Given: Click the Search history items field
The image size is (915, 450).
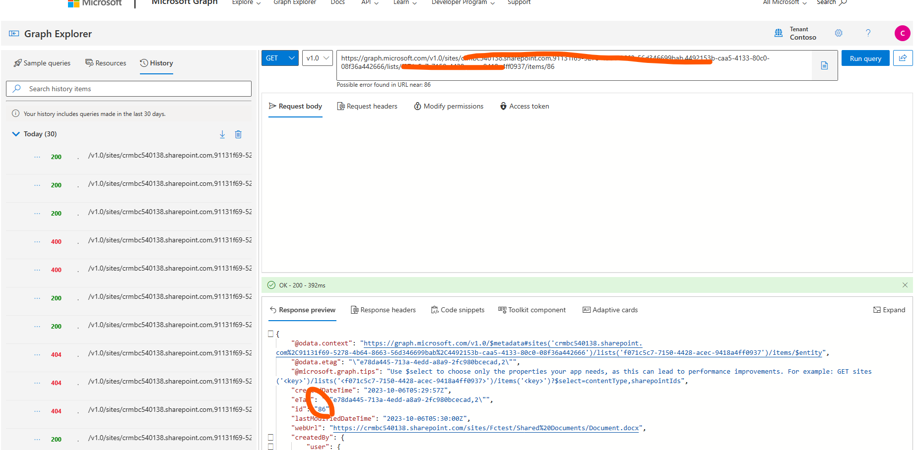Looking at the screenshot, I should 129,89.
